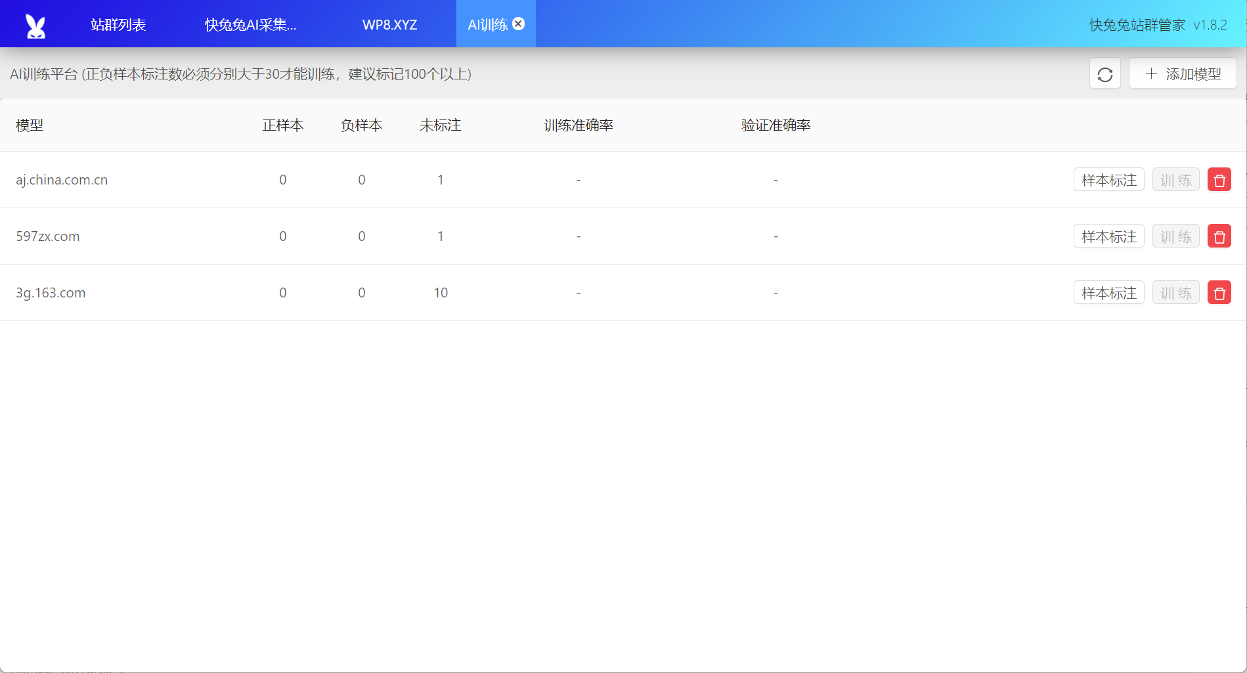Click unlabeled count 10 for 3g.163.com
Viewport: 1247px width, 673px height.
click(441, 293)
